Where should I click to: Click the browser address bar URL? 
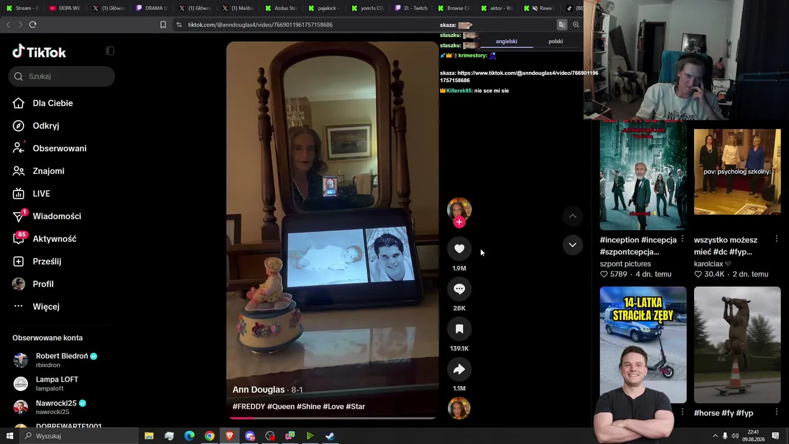[260, 25]
